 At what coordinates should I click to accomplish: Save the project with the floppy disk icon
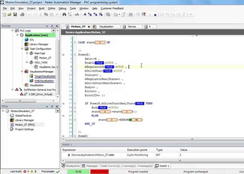[x=15, y=15]
